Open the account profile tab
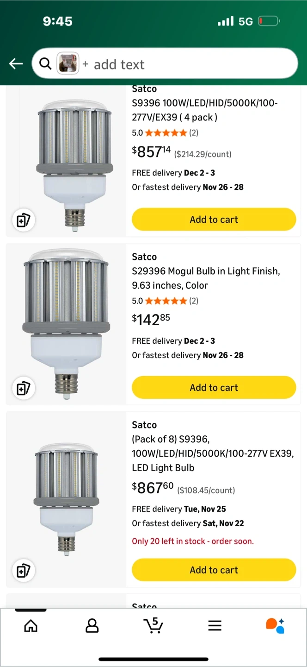 [x=92, y=626]
